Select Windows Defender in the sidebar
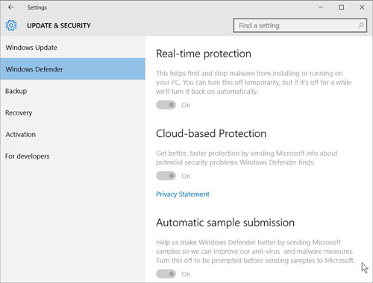 pos(72,69)
